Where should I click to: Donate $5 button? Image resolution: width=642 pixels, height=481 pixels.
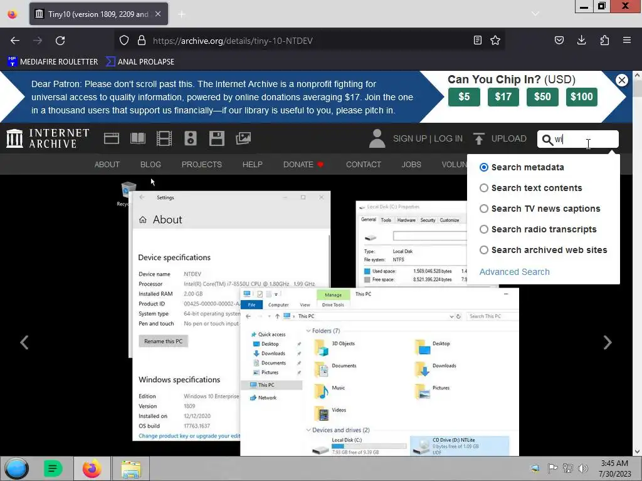click(x=464, y=97)
